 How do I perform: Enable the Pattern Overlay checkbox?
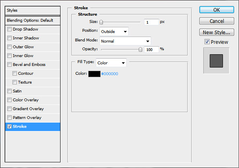click(x=9, y=118)
